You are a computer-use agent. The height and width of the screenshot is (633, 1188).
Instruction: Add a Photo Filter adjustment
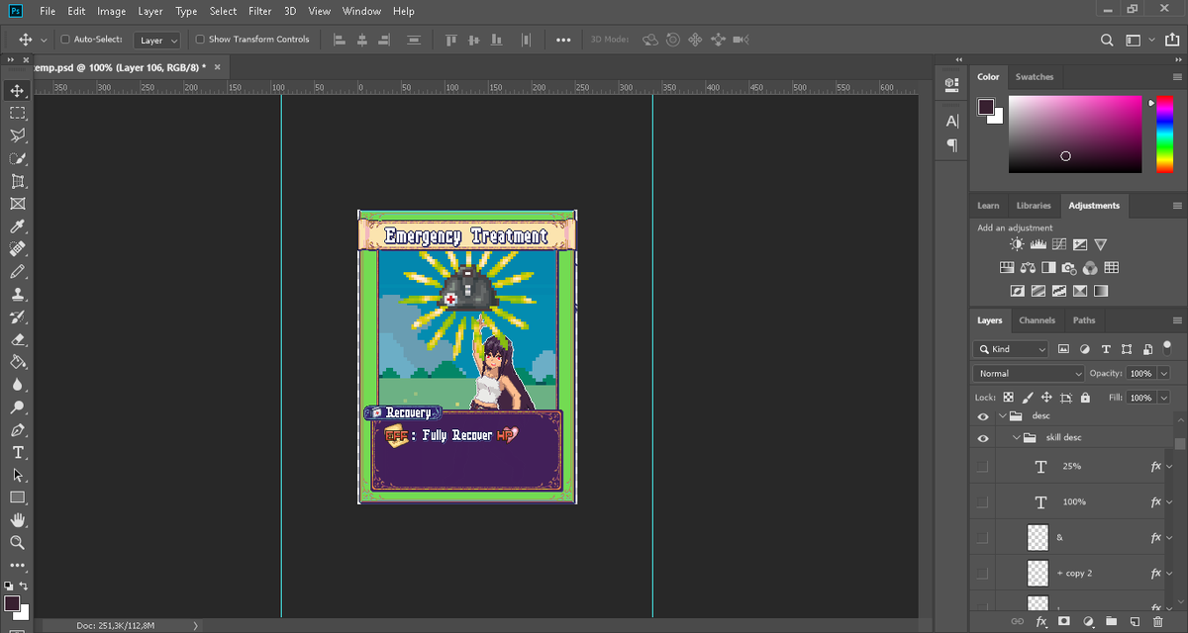pyautogui.click(x=1069, y=268)
